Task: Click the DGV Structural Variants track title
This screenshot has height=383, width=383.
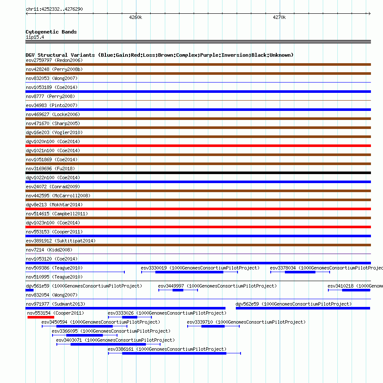Action: point(159,55)
